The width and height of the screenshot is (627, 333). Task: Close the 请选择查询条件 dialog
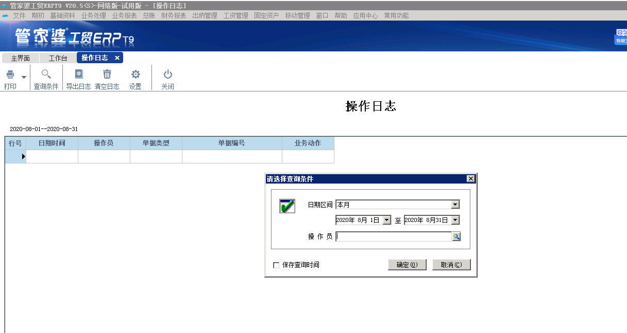[x=470, y=179]
